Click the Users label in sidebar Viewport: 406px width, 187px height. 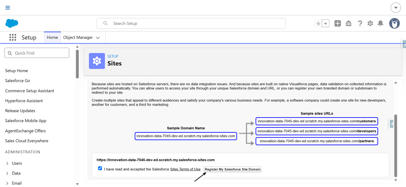pos(17,163)
